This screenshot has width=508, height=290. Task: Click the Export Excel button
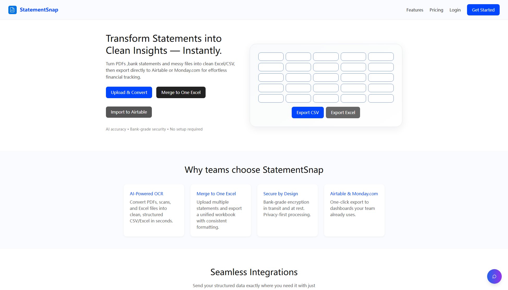pos(343,113)
